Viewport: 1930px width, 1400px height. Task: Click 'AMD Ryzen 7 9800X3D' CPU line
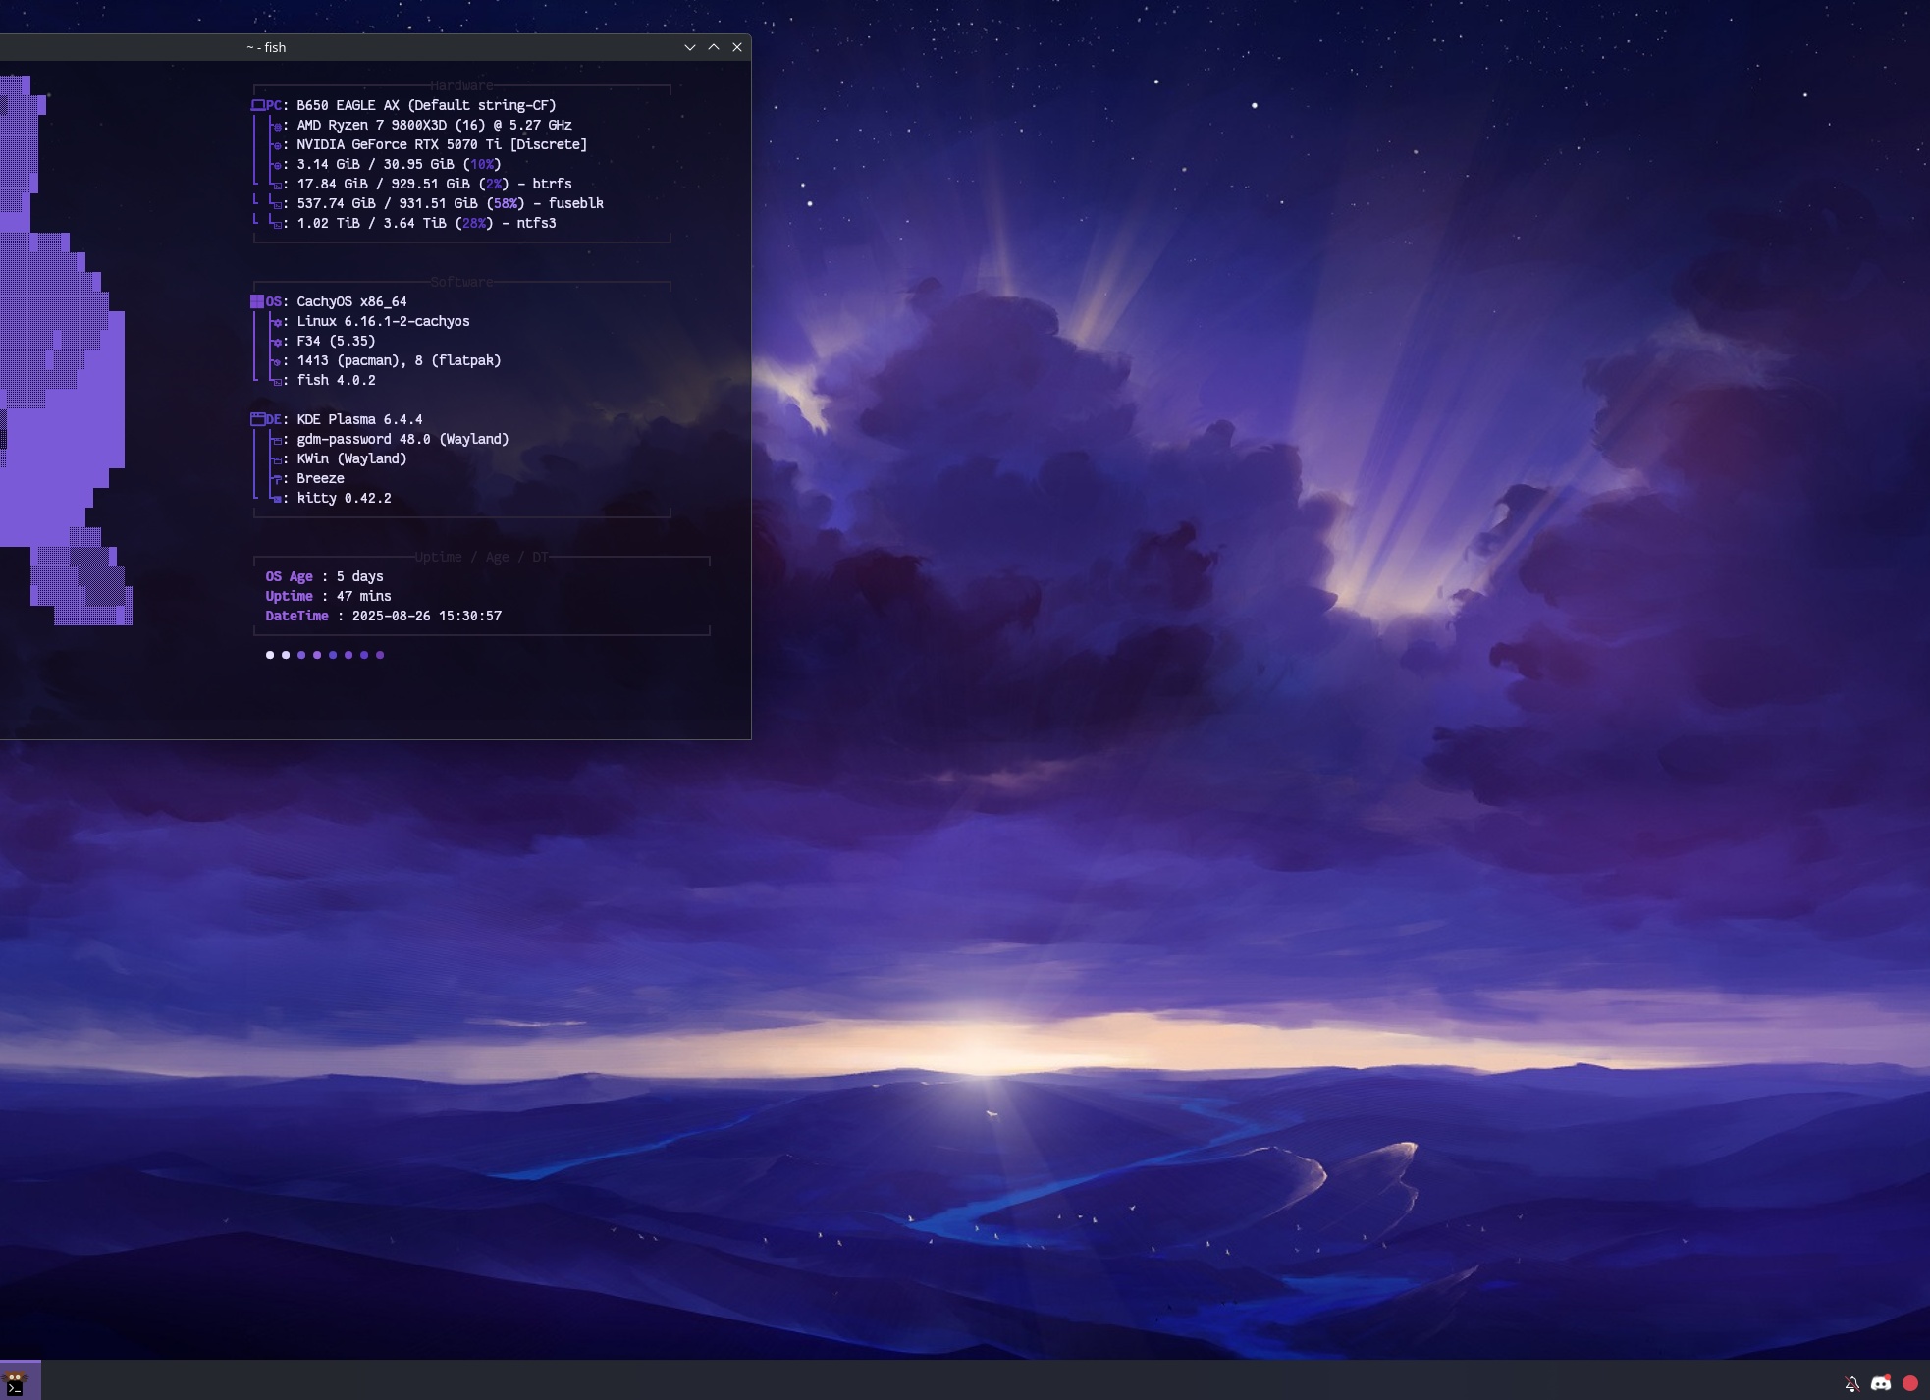[435, 125]
